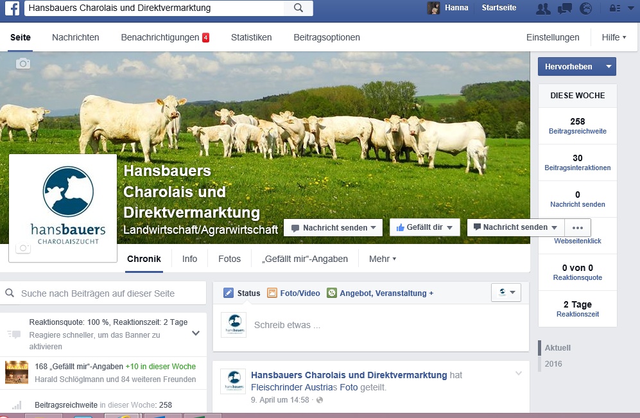The image size is (640, 418).
Task: Open the Webseitenklick stat link
Action: [x=578, y=241]
